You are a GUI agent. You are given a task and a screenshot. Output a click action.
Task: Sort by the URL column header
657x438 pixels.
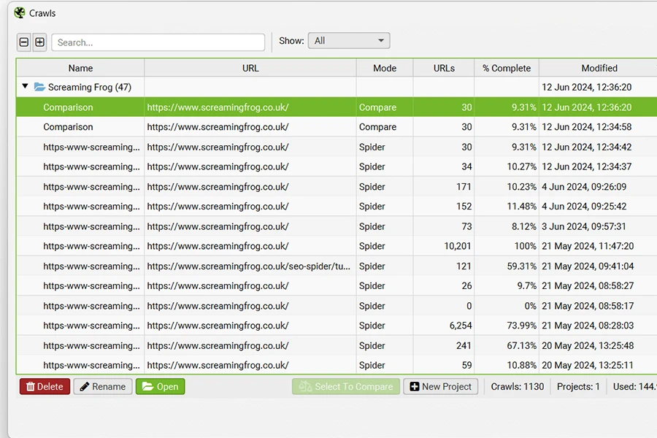pyautogui.click(x=250, y=68)
